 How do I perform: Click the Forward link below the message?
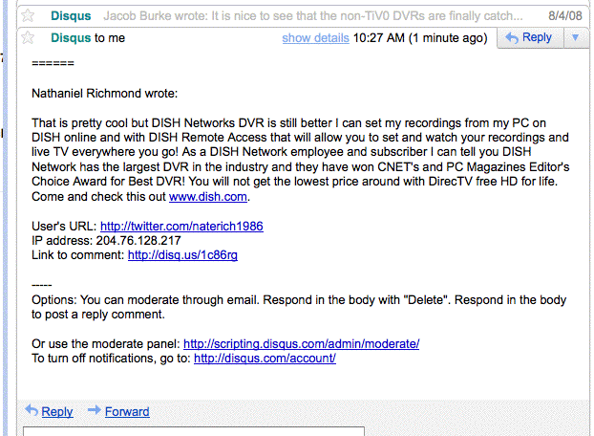(127, 411)
